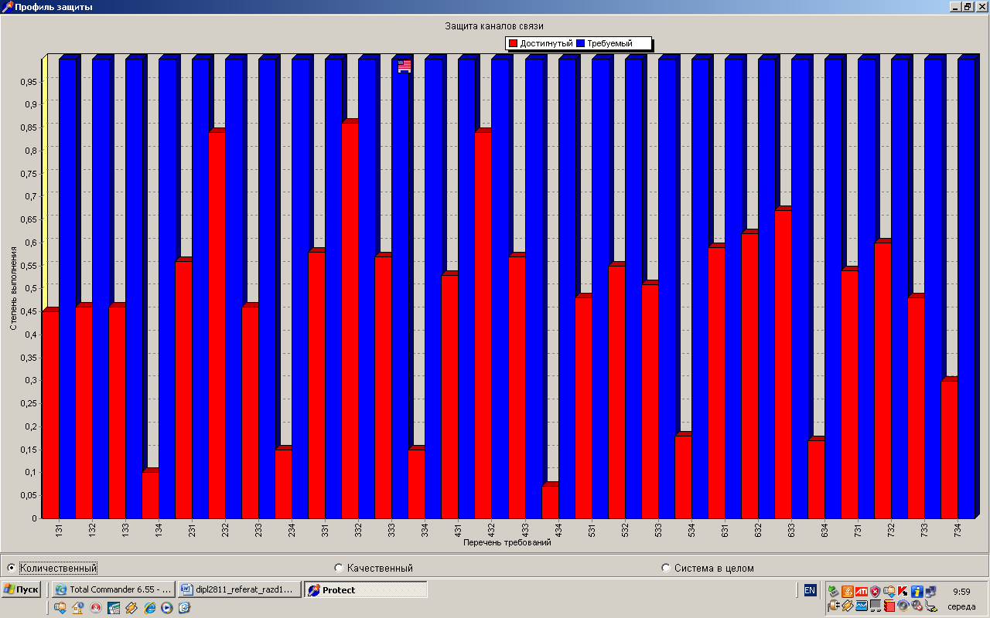Switch to Качественный profile mode
Viewport: 990px width, 618px height.
[338, 568]
